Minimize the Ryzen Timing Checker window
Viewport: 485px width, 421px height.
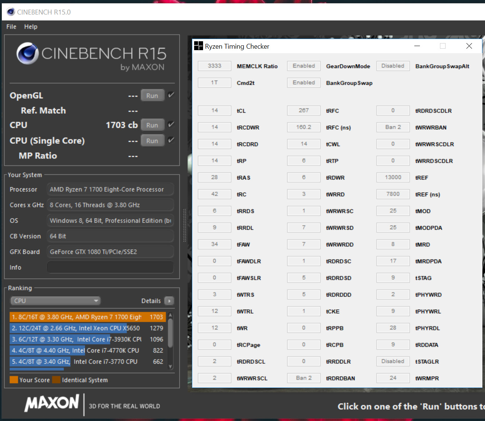click(417, 46)
